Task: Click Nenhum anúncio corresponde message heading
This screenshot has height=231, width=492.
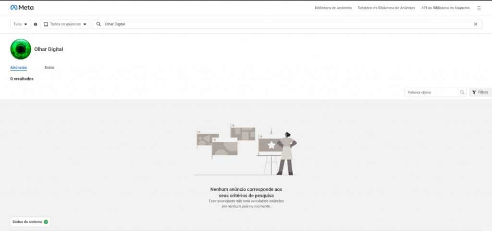Action: point(246,193)
